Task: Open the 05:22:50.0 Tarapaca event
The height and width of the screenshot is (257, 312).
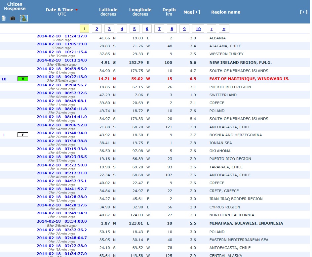Action: (62, 165)
